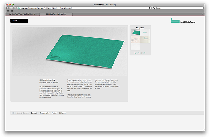This screenshot has height=138, width=210.
Task: Click the browser forward arrow button
Action: click(12, 8)
